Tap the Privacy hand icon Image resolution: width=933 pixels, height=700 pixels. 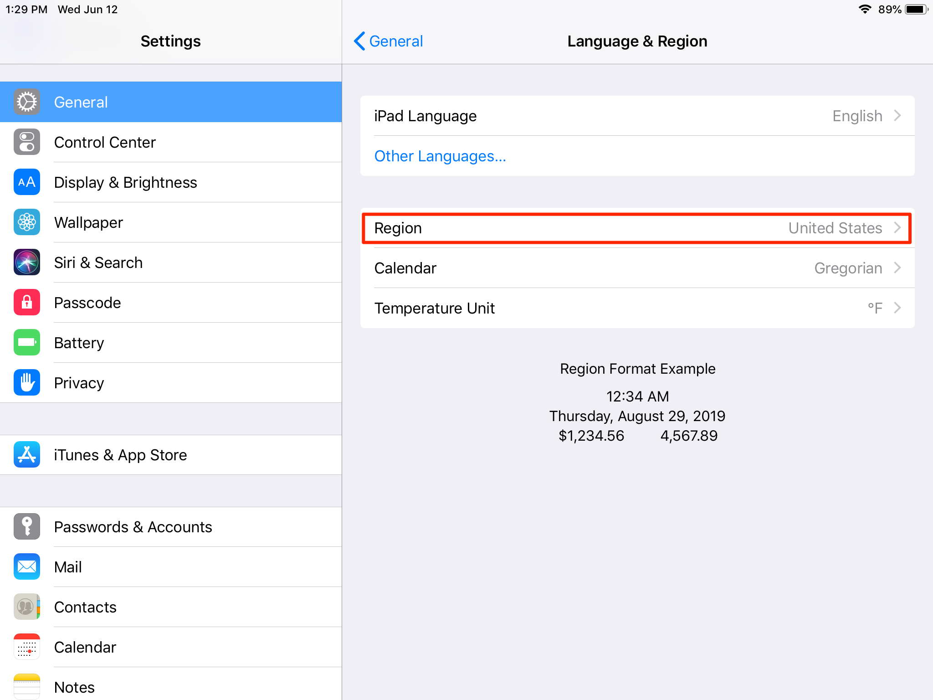(x=27, y=383)
